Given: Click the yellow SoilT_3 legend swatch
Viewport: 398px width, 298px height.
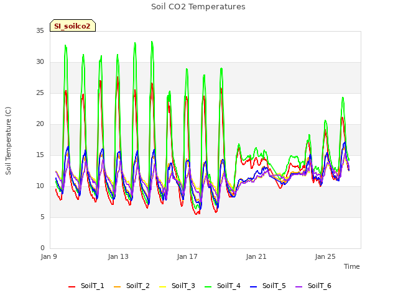Looking at the screenshot, I should pyautogui.click(x=163, y=287).
